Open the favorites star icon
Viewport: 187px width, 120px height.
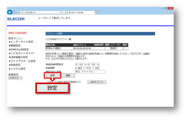[x=168, y=12]
